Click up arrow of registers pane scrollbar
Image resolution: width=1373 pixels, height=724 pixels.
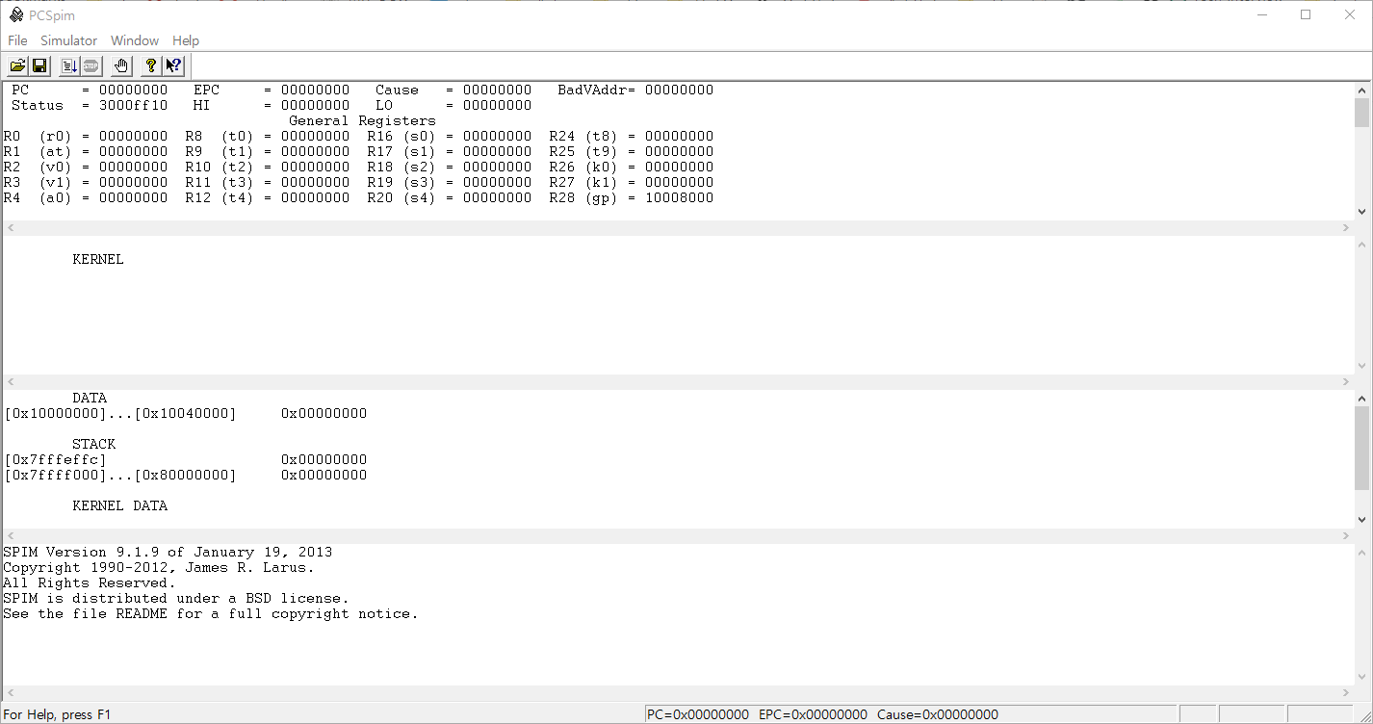(1361, 90)
